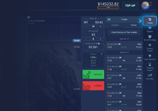Switch to the Closed trades tab
The image size is (158, 111).
(x=133, y=25)
